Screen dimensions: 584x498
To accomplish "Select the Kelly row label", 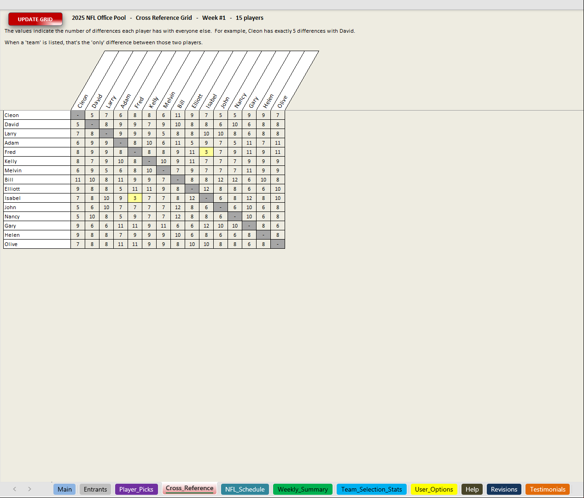I will pyautogui.click(x=37, y=161).
